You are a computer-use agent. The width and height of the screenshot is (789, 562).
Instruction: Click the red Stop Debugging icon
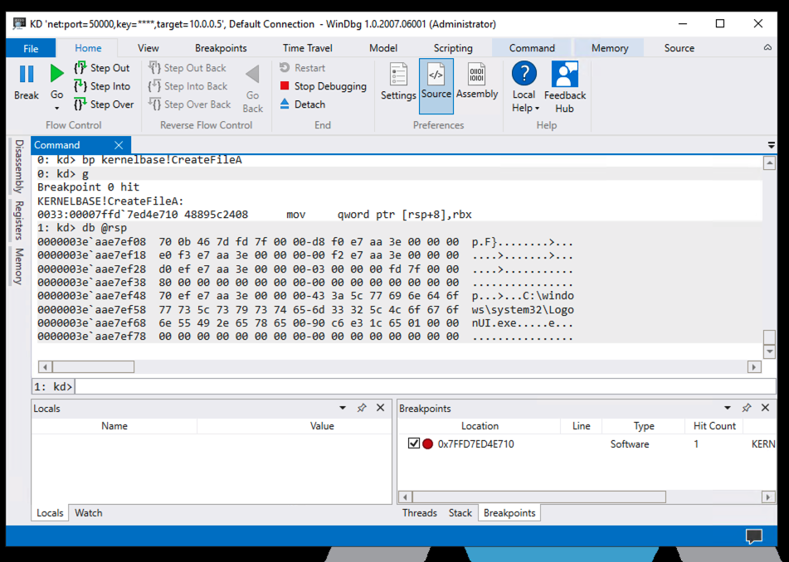tap(285, 86)
